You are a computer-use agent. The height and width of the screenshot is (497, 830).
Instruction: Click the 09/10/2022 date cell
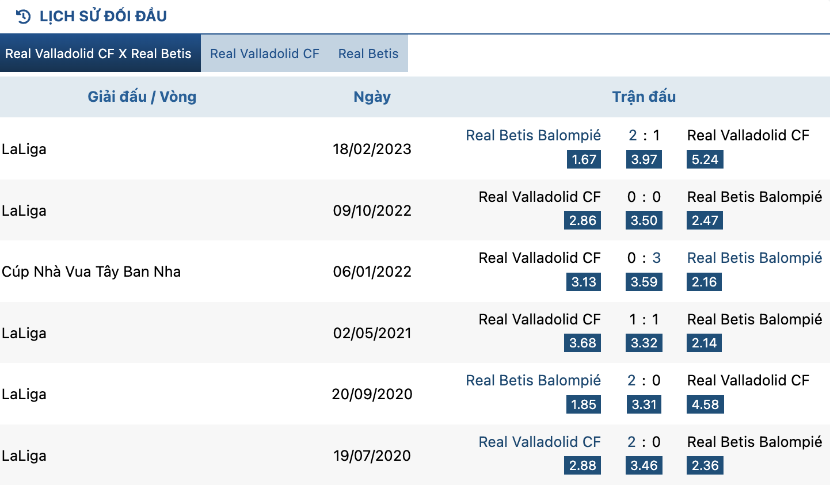point(372,211)
